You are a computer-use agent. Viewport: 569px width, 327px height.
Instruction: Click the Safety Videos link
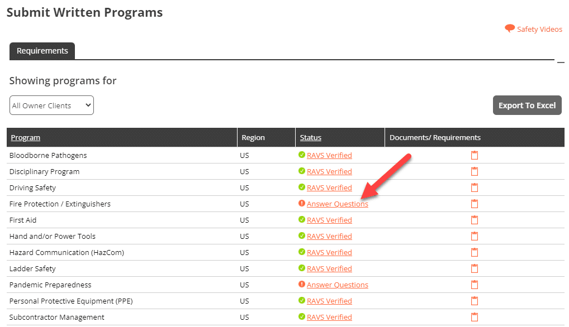539,30
